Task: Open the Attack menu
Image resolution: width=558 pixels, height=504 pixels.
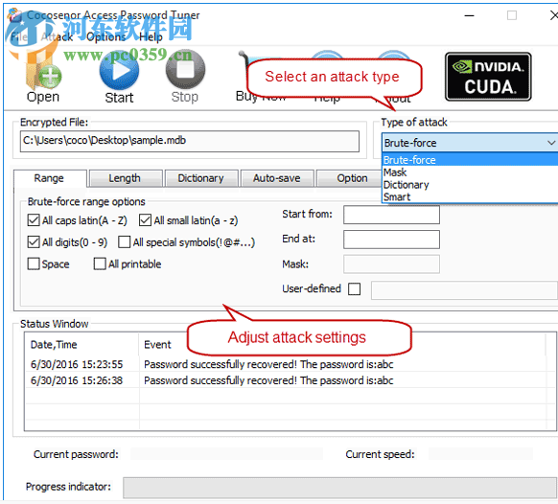Action: tap(57, 37)
